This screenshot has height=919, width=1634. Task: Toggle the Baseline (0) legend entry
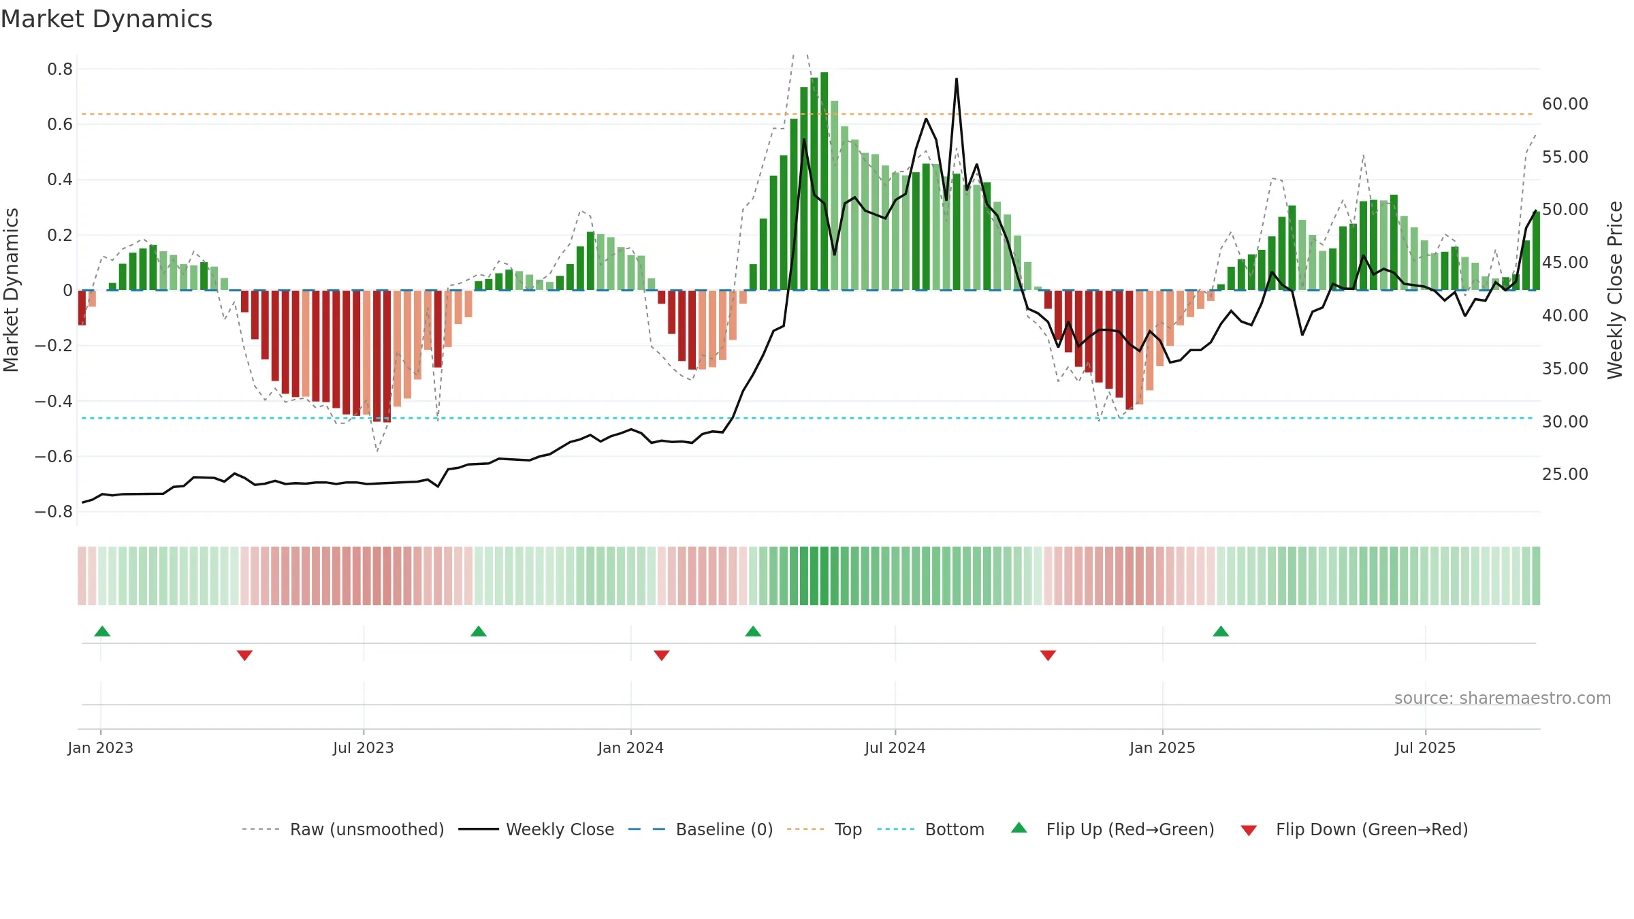tap(701, 829)
